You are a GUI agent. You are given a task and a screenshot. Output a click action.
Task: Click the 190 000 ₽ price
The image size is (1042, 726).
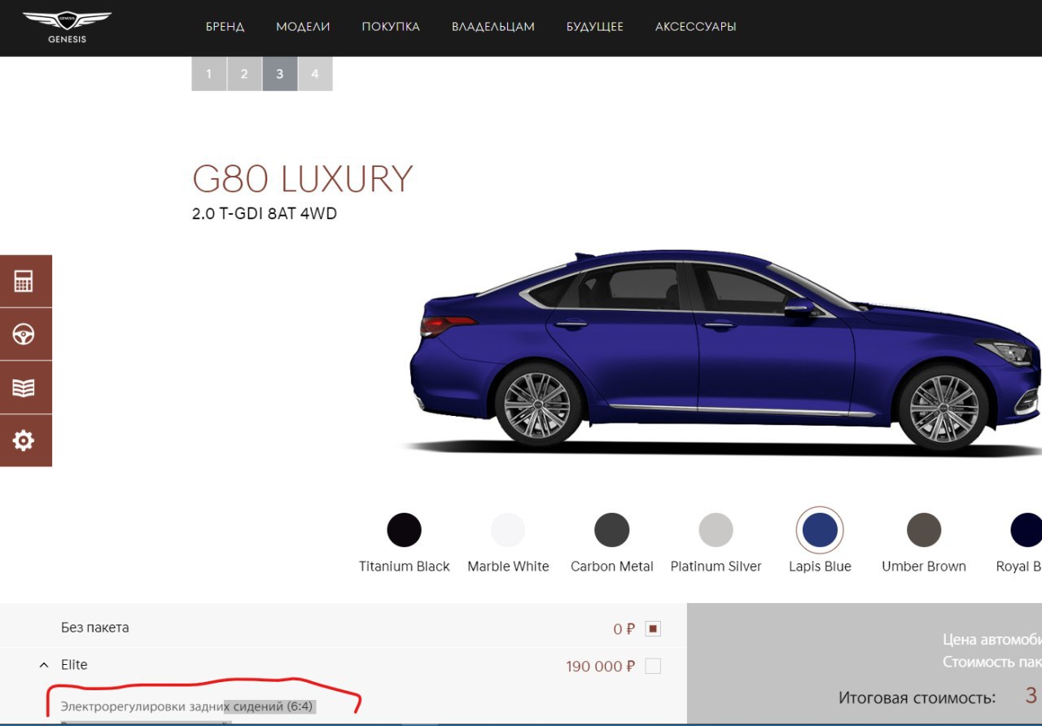tap(601, 667)
